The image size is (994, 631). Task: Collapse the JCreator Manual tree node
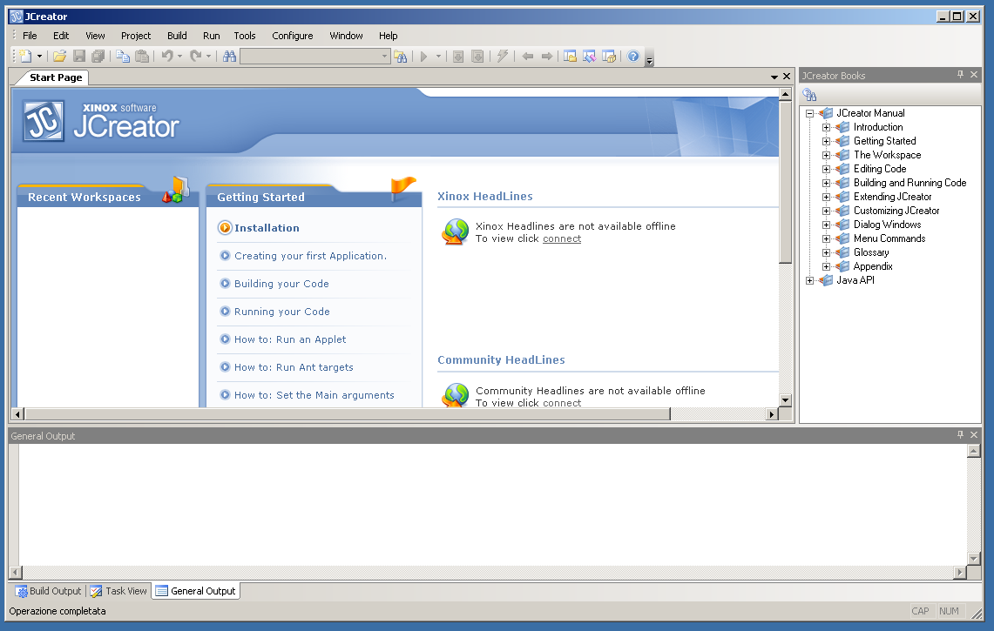click(809, 113)
